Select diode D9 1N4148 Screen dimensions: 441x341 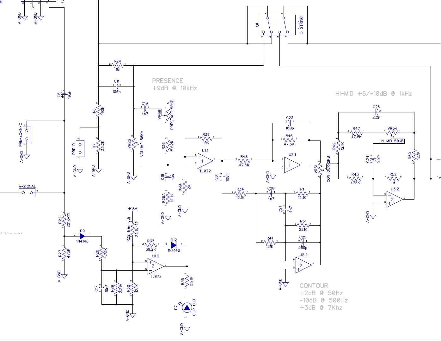tap(83, 236)
